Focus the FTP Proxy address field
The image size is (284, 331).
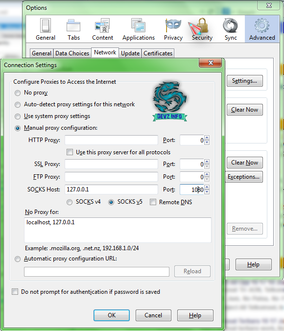click(111, 177)
